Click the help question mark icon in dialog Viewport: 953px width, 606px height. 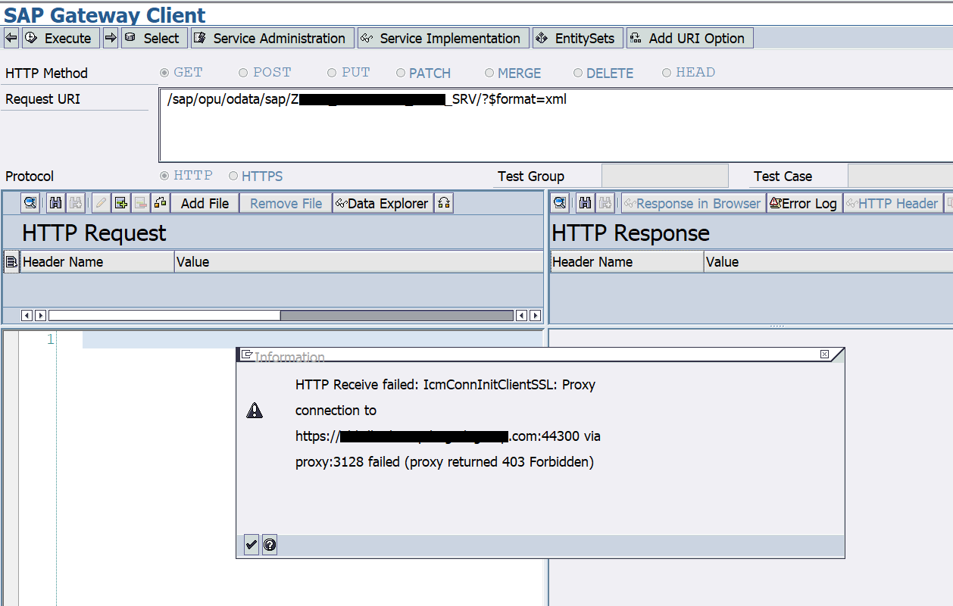(270, 544)
